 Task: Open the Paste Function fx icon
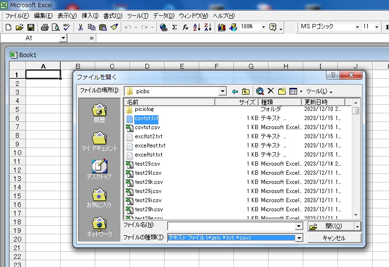[x=185, y=27]
